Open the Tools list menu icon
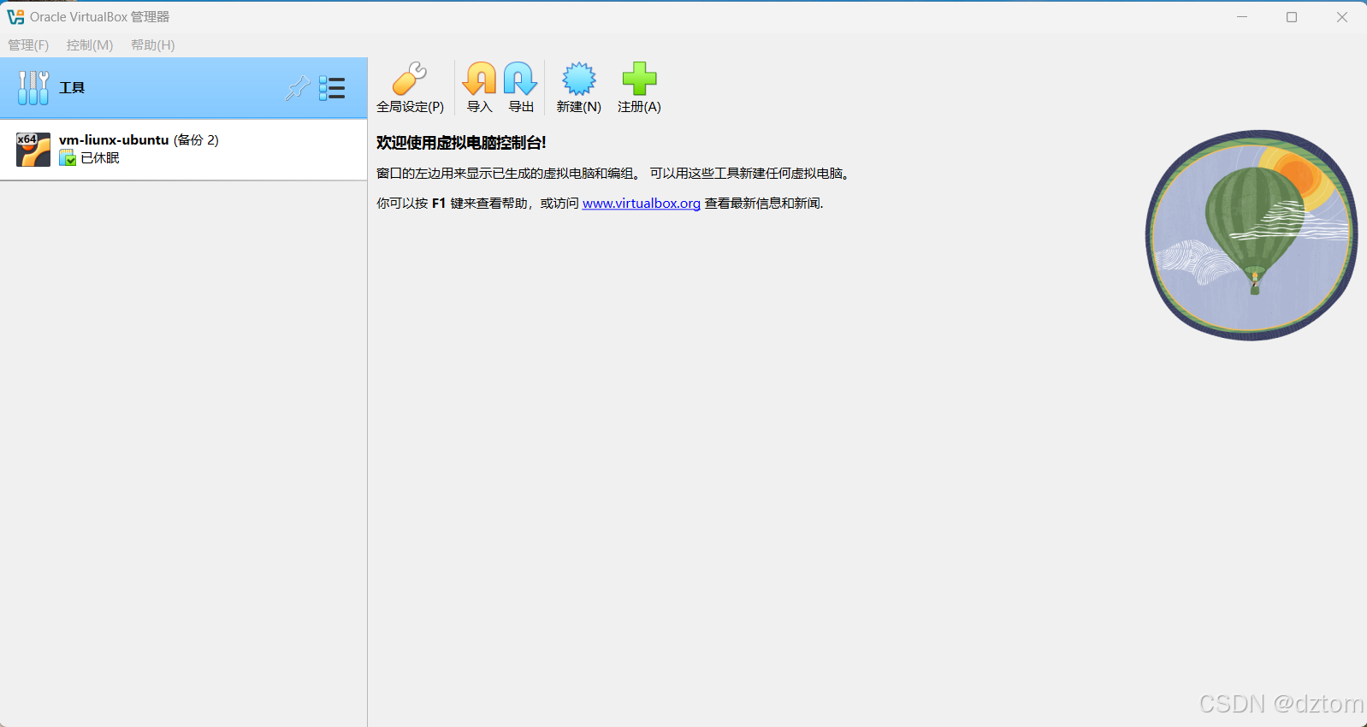This screenshot has height=727, width=1367. [x=332, y=88]
